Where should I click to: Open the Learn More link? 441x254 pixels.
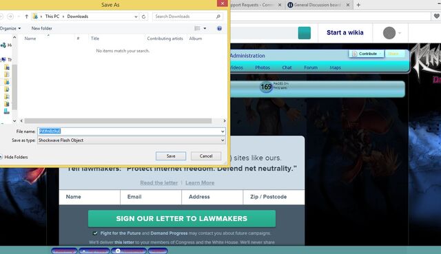[200, 182]
